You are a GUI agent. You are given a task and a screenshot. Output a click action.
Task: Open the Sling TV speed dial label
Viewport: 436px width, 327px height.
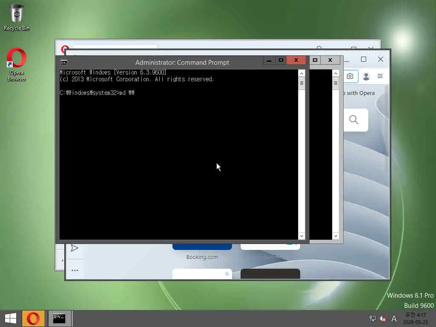tap(270, 257)
